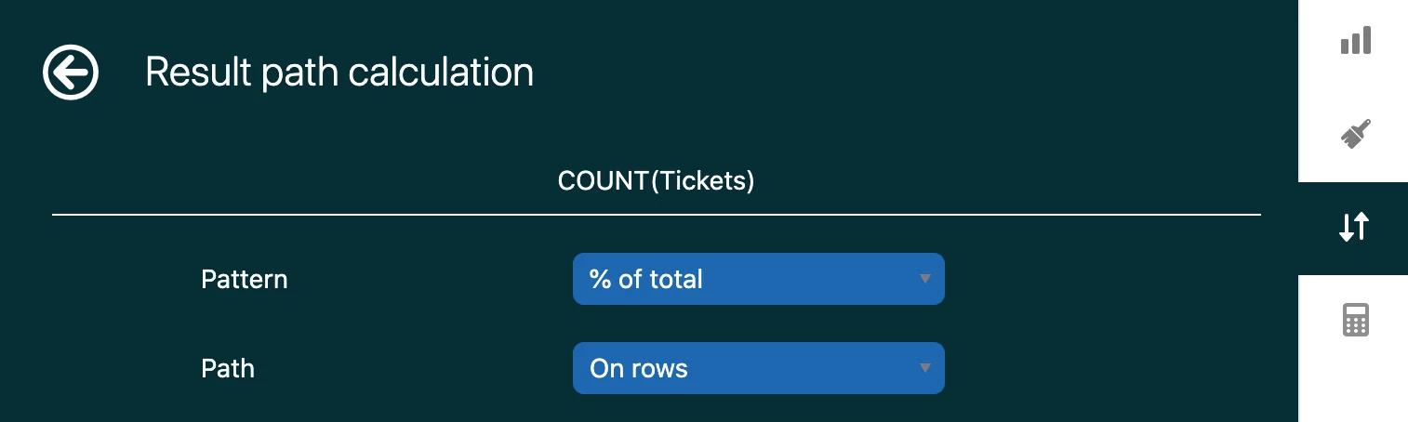The image size is (1408, 422).
Task: Click the Path field label
Action: pos(228,368)
